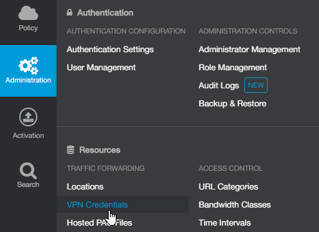The image size is (319, 232).
Task: Click the Resources database icon
Action: (71, 150)
